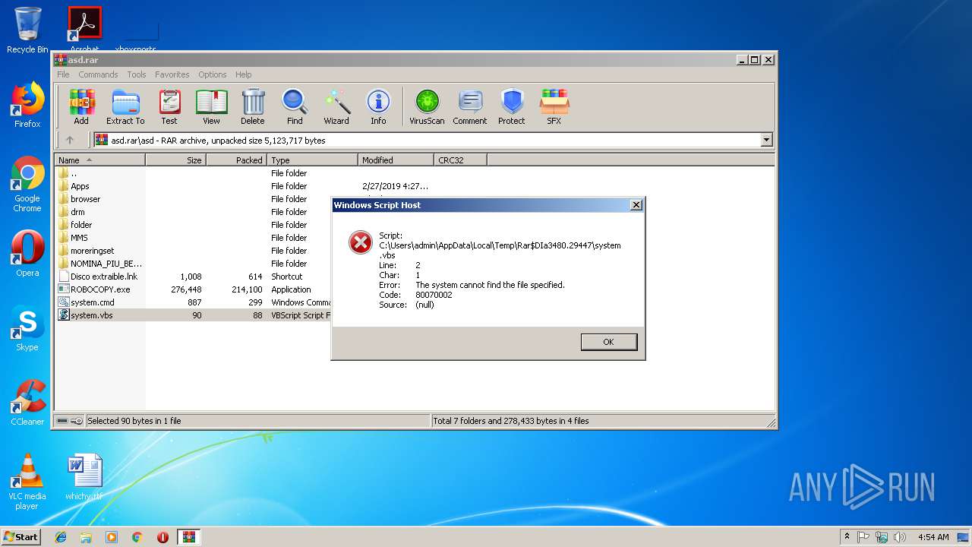This screenshot has width=972, height=547.
Task: Launch the Wizard wand tool
Action: 336,107
